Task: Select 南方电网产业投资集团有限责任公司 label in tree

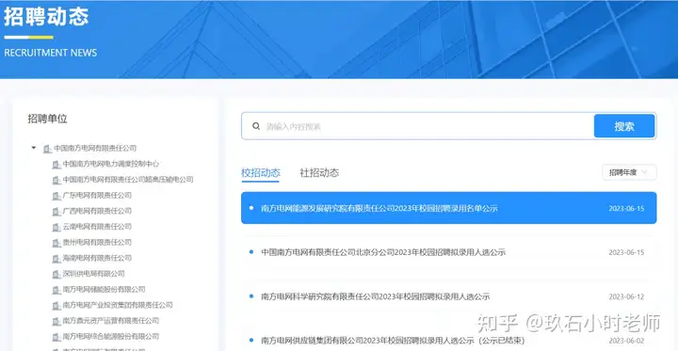Action: [118, 305]
